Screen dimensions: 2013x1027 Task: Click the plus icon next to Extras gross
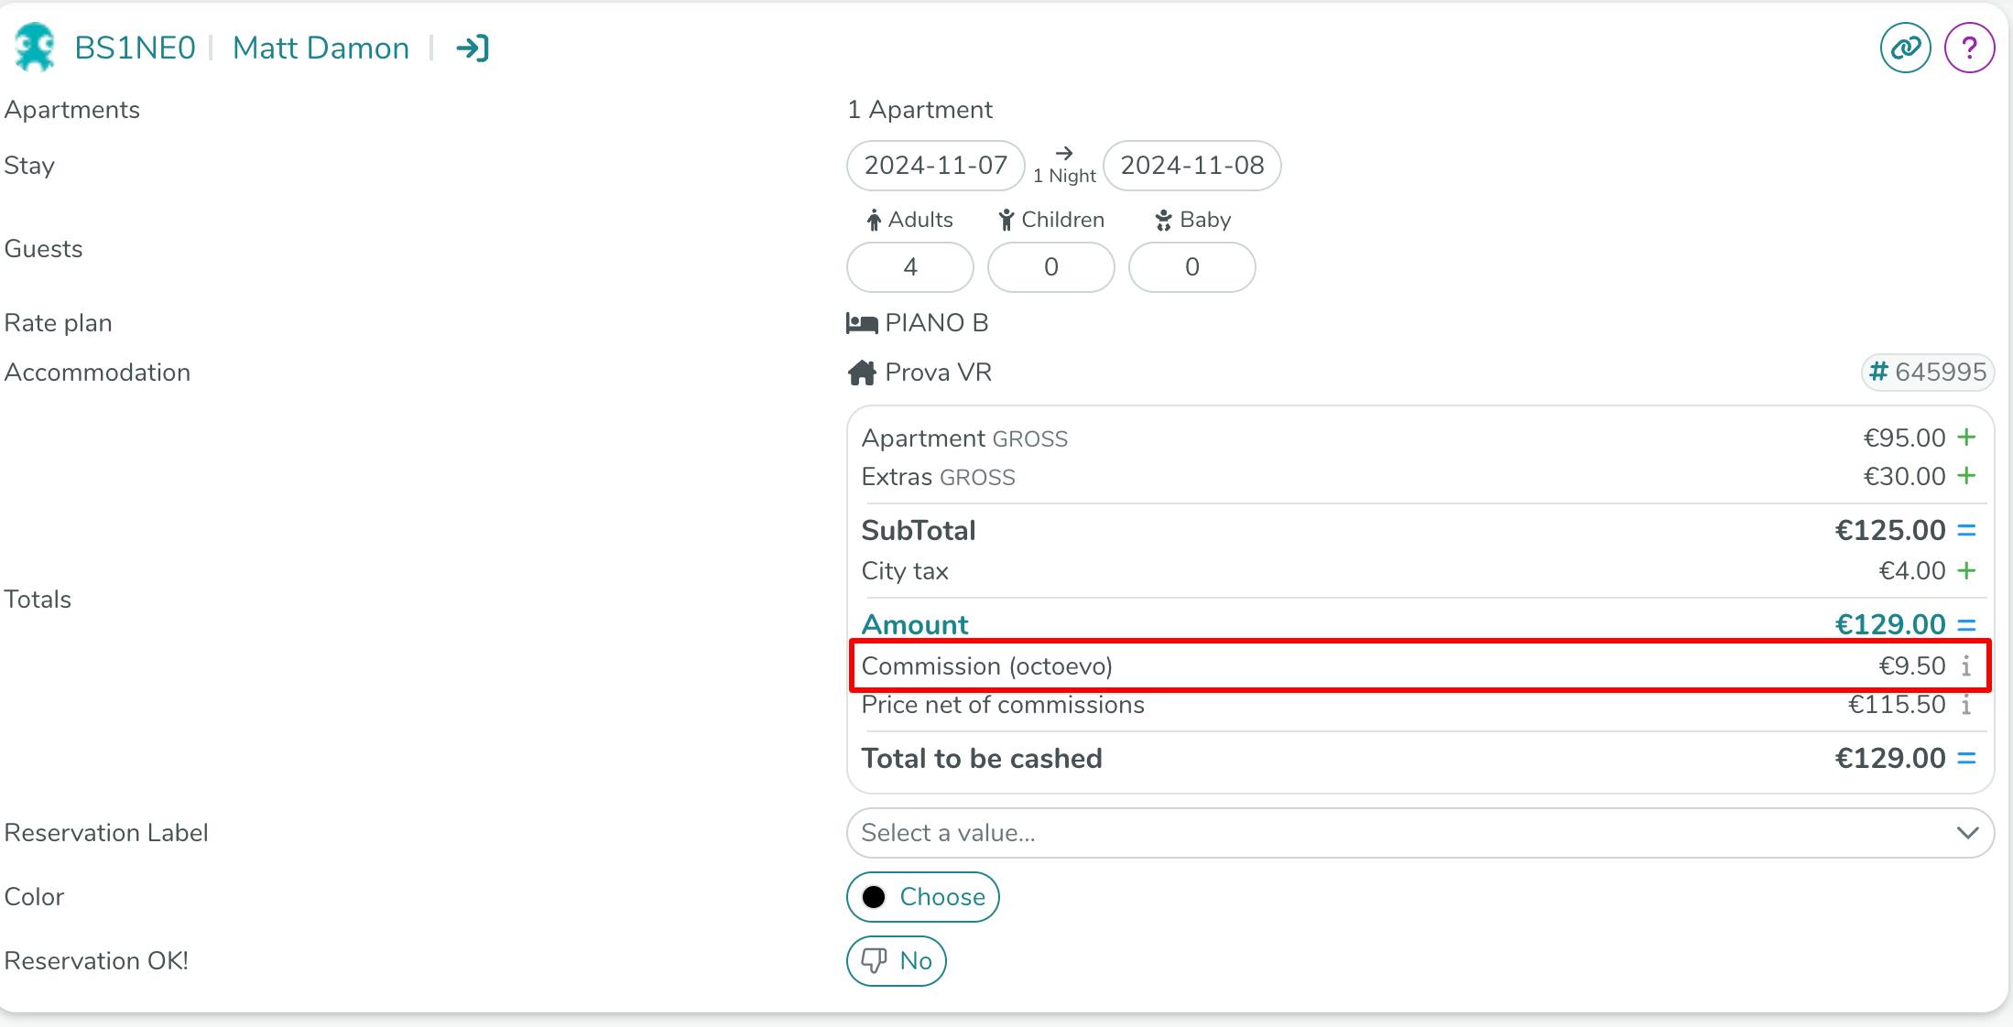point(1965,476)
